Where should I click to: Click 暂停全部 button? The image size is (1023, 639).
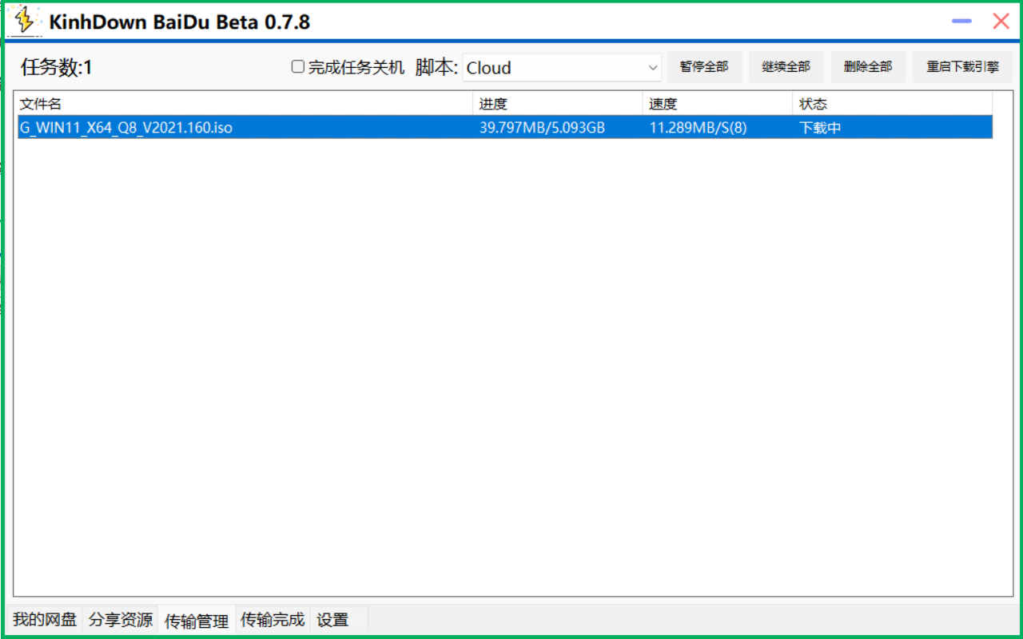(704, 67)
